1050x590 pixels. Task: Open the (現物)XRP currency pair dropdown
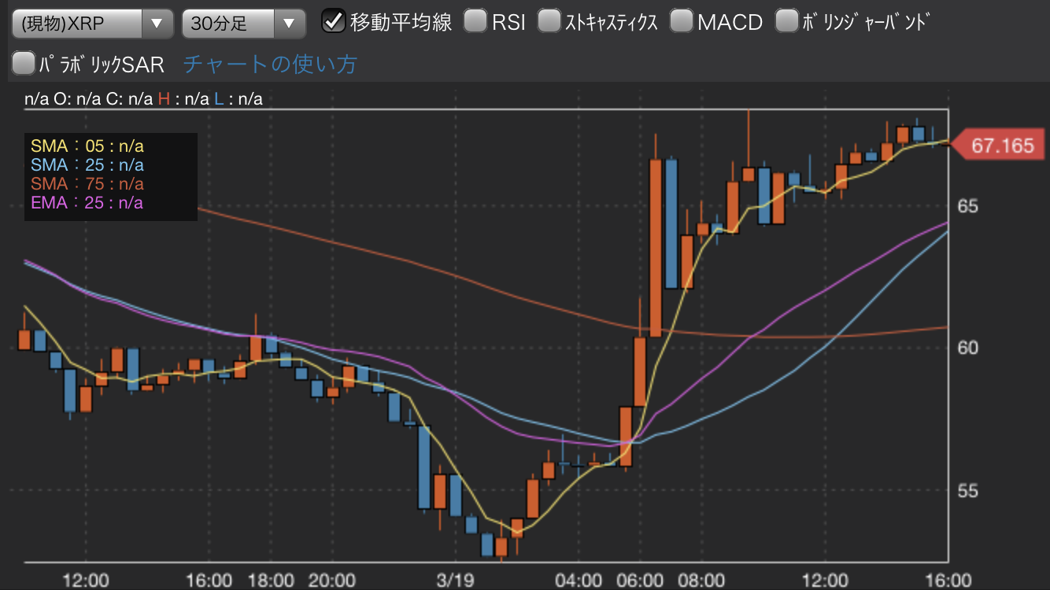coord(92,24)
